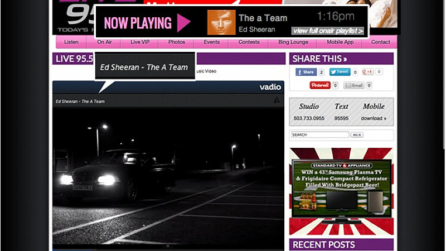
Task: Click the SHARE THIS heading
Action: 319,59
